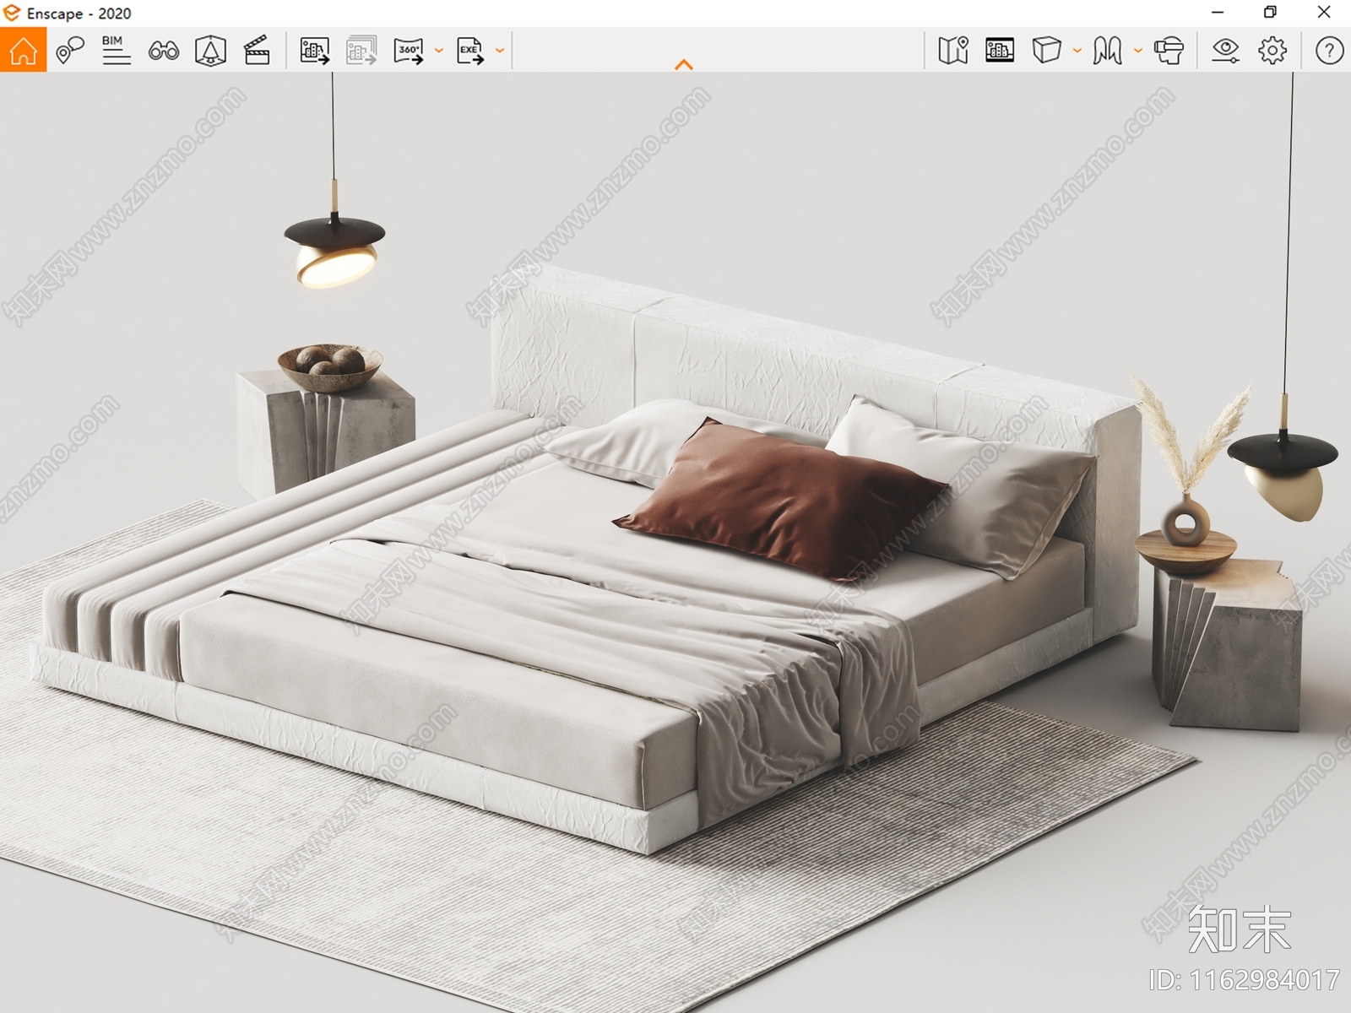
Task: Expand the view cube dropdown arrow
Action: (x=1077, y=51)
